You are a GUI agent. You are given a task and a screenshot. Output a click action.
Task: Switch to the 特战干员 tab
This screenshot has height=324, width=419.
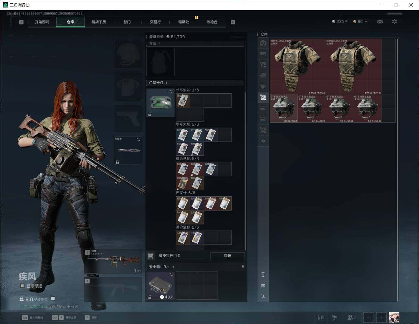pyautogui.click(x=99, y=22)
